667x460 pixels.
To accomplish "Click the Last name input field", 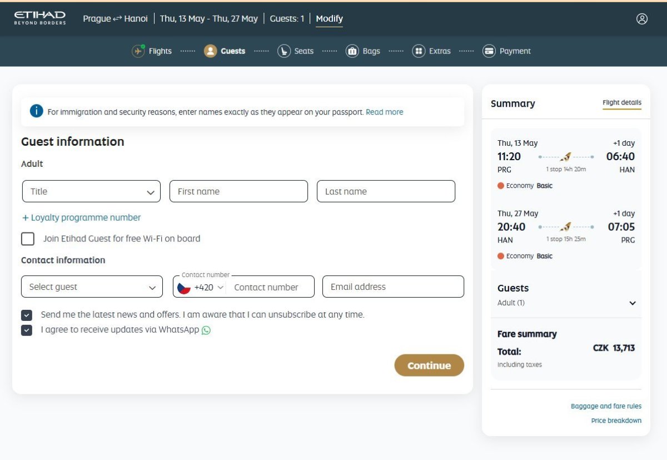I will coord(386,191).
